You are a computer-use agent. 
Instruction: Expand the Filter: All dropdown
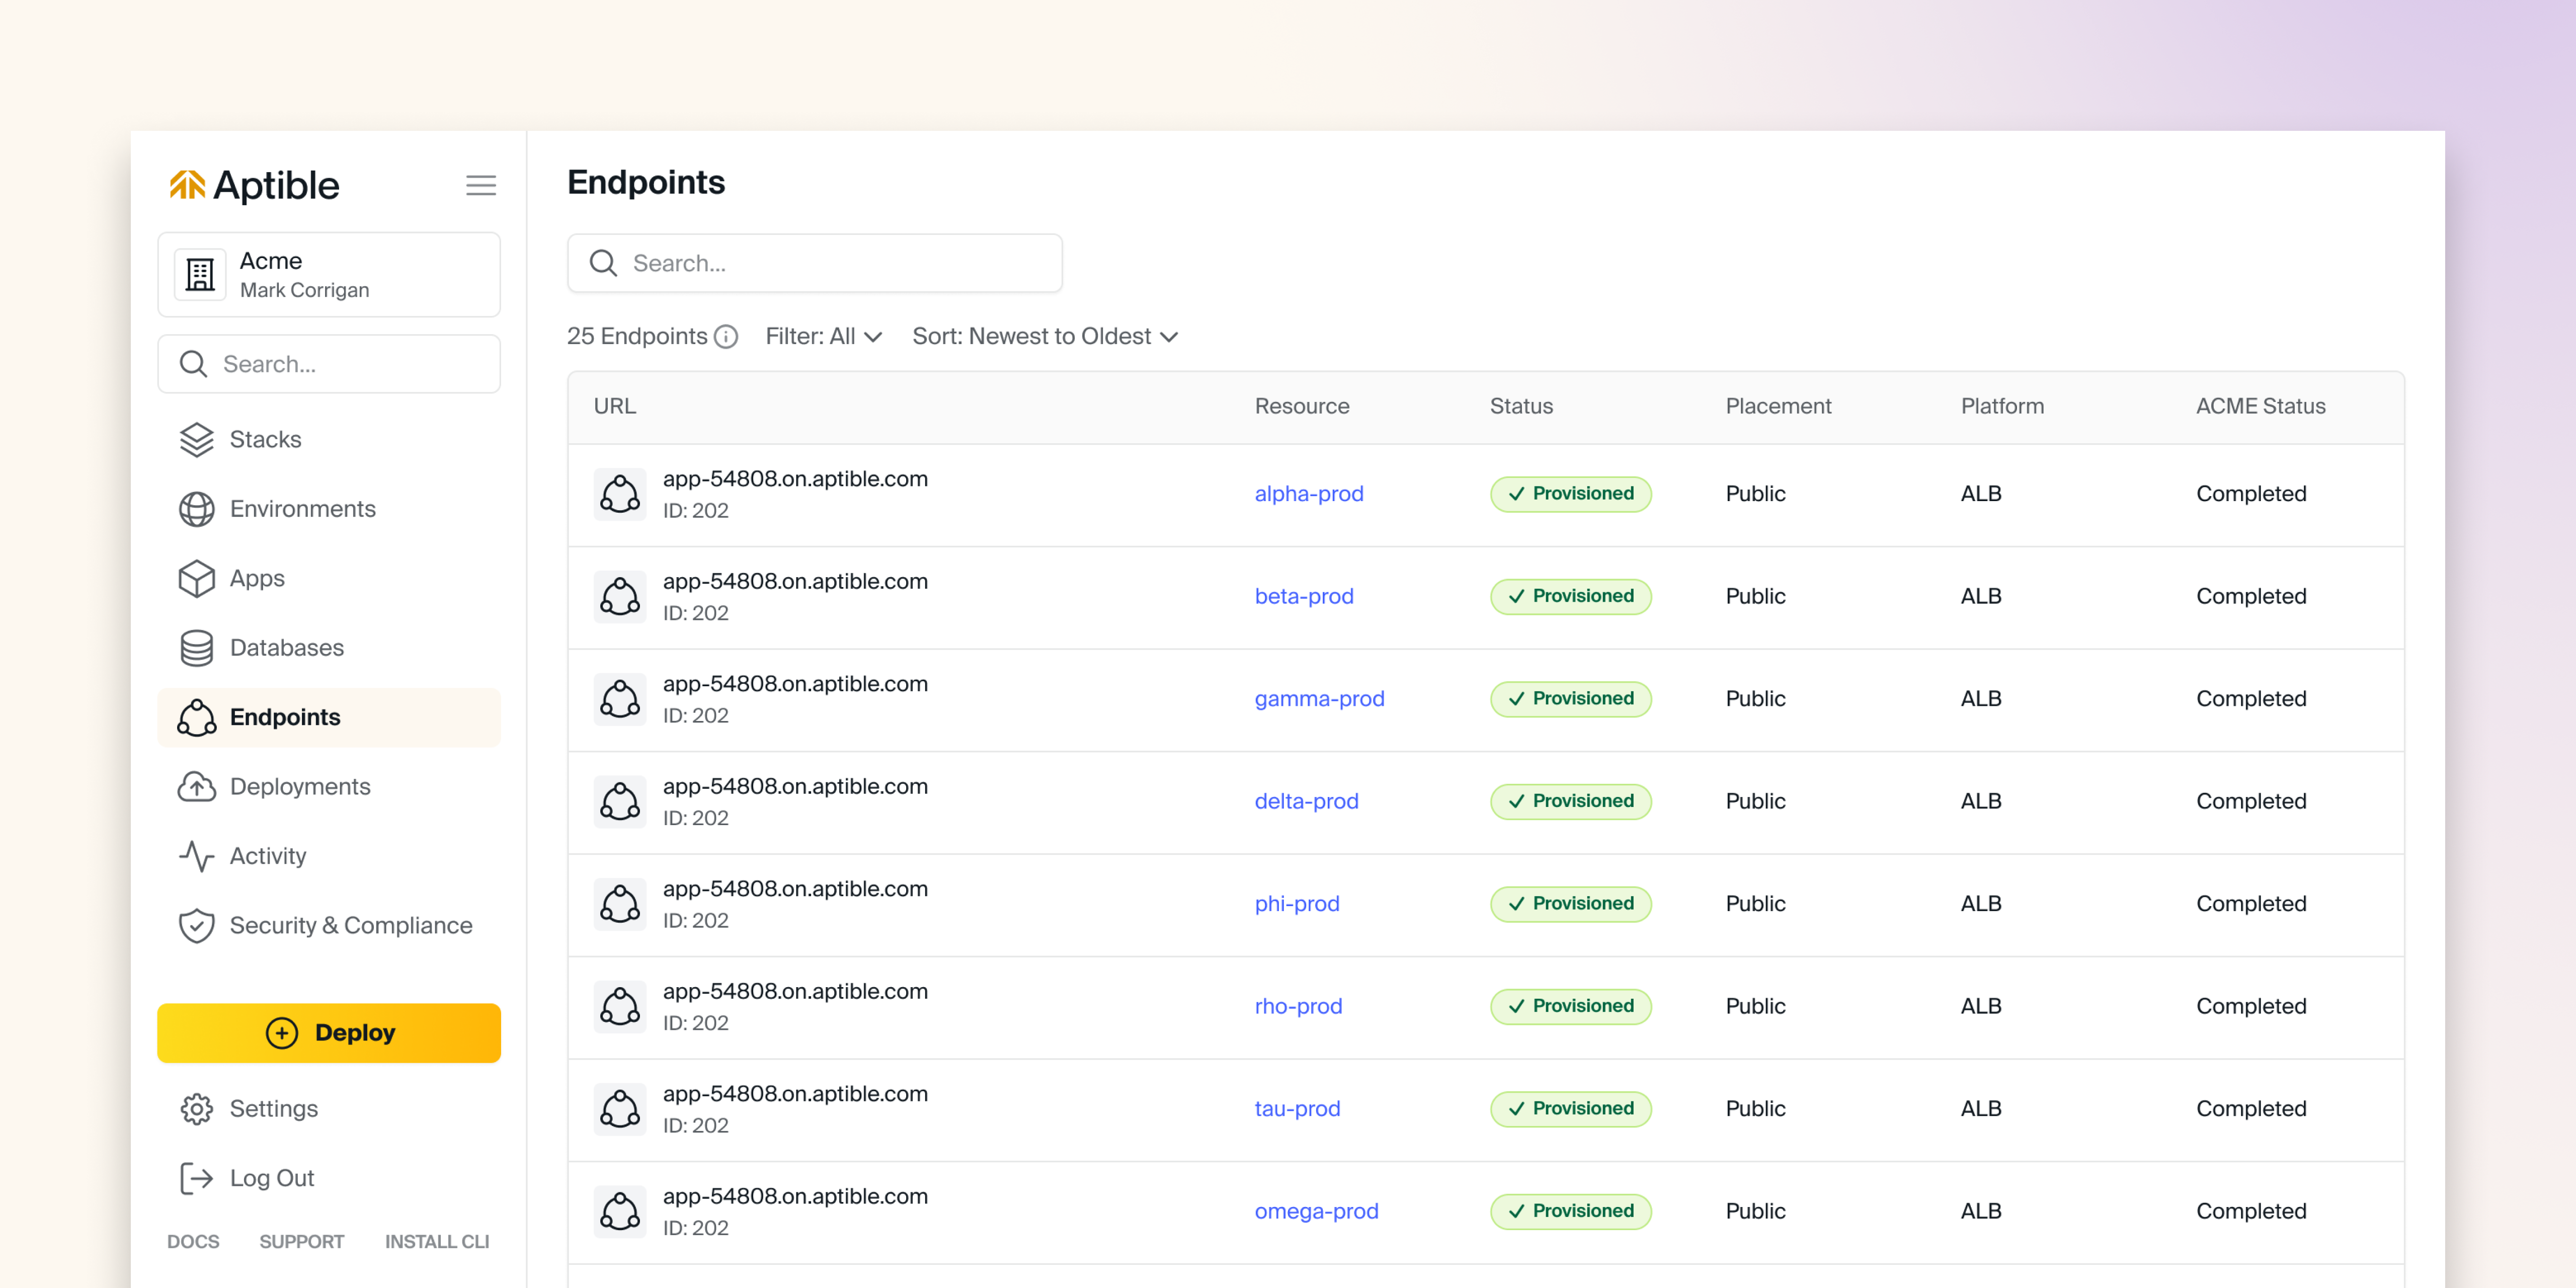(x=823, y=337)
